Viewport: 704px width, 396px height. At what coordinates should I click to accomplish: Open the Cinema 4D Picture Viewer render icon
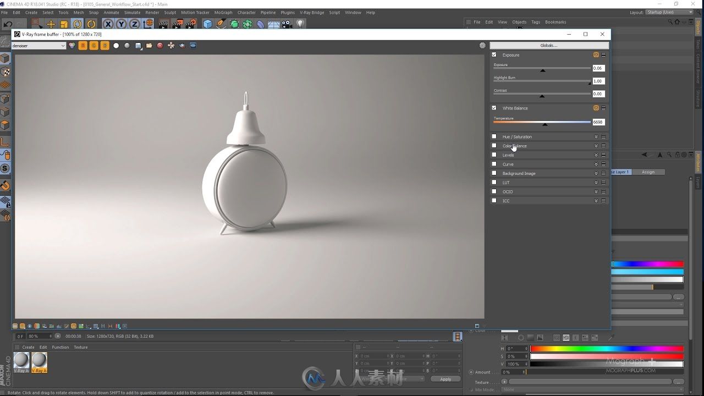point(177,24)
